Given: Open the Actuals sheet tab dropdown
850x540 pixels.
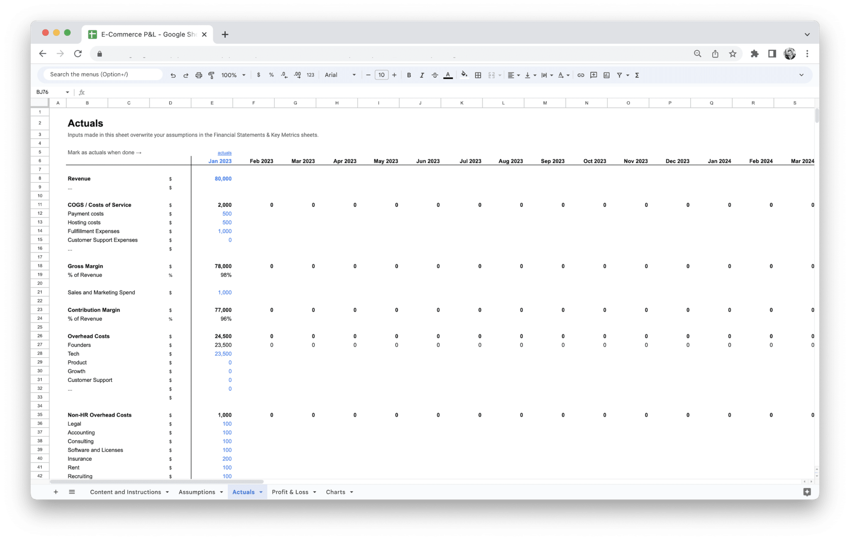Looking at the screenshot, I should click(261, 492).
